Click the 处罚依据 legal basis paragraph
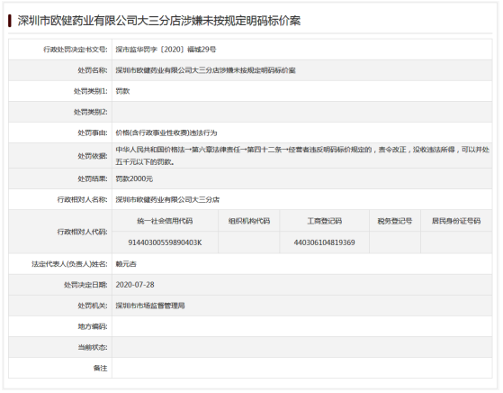This screenshot has height=393, width=503. click(x=302, y=156)
